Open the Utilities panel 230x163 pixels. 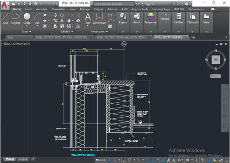179,18
